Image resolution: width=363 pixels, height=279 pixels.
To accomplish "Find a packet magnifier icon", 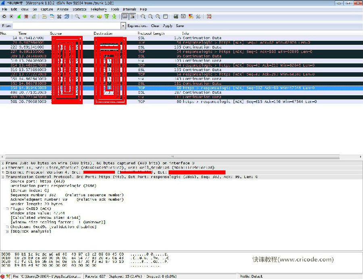I will (x=77, y=17).
